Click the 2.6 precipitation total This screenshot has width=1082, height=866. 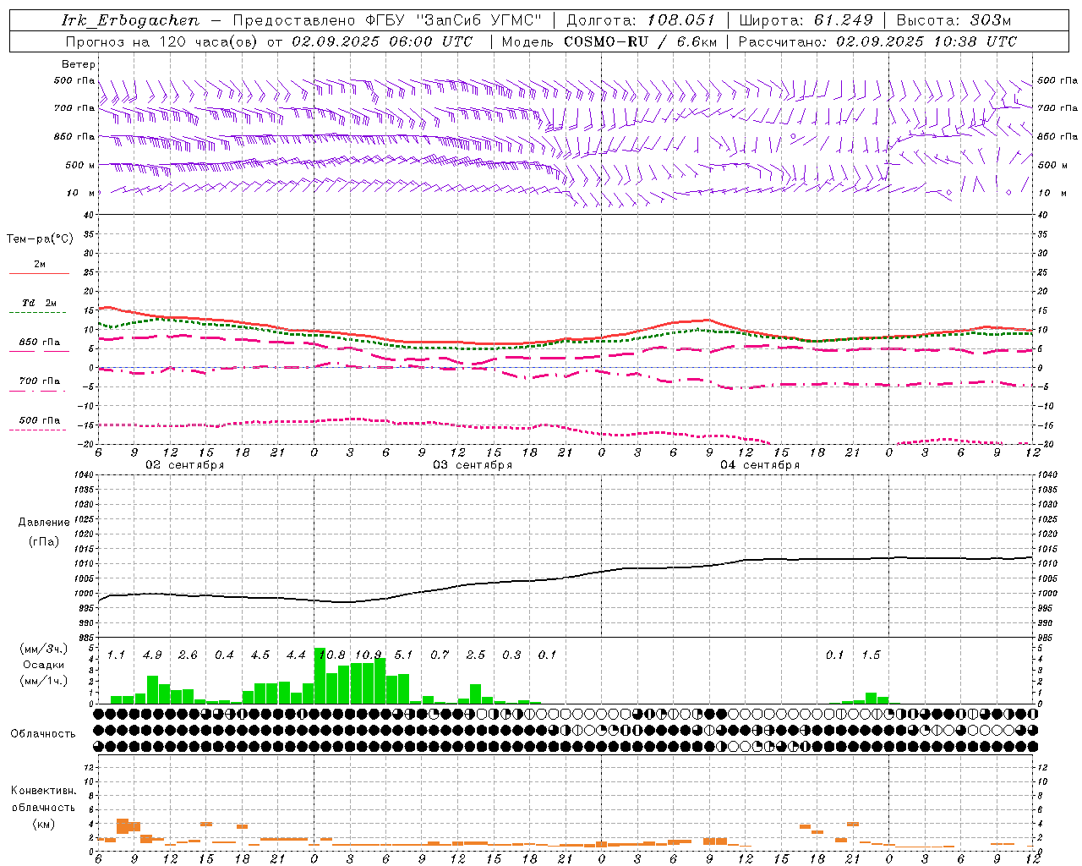tap(188, 655)
